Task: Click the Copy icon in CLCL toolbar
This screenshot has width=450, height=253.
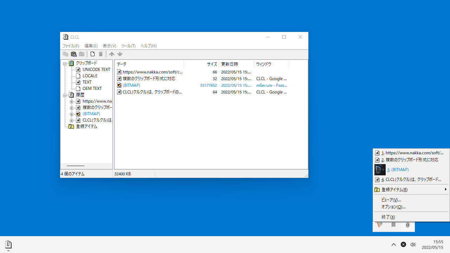Action: [x=65, y=54]
